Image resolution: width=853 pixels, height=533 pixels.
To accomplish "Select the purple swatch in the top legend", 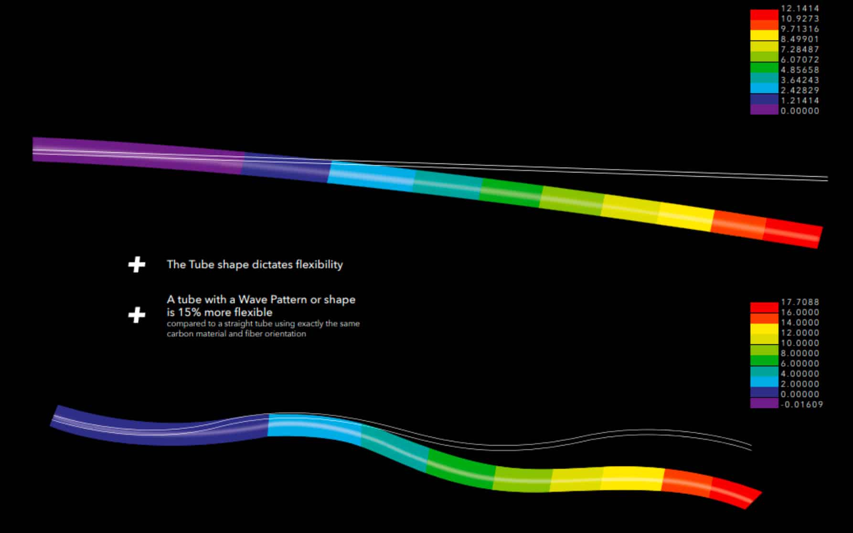I will tap(764, 110).
